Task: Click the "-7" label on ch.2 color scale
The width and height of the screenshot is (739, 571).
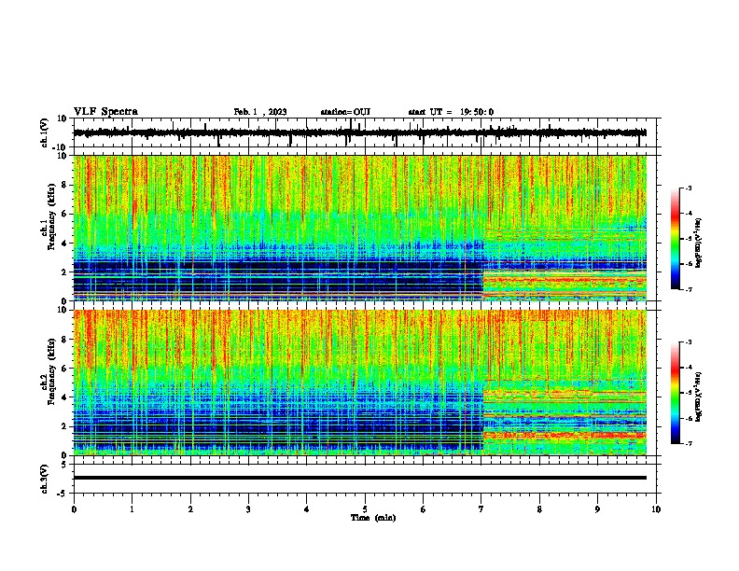Action: click(688, 443)
